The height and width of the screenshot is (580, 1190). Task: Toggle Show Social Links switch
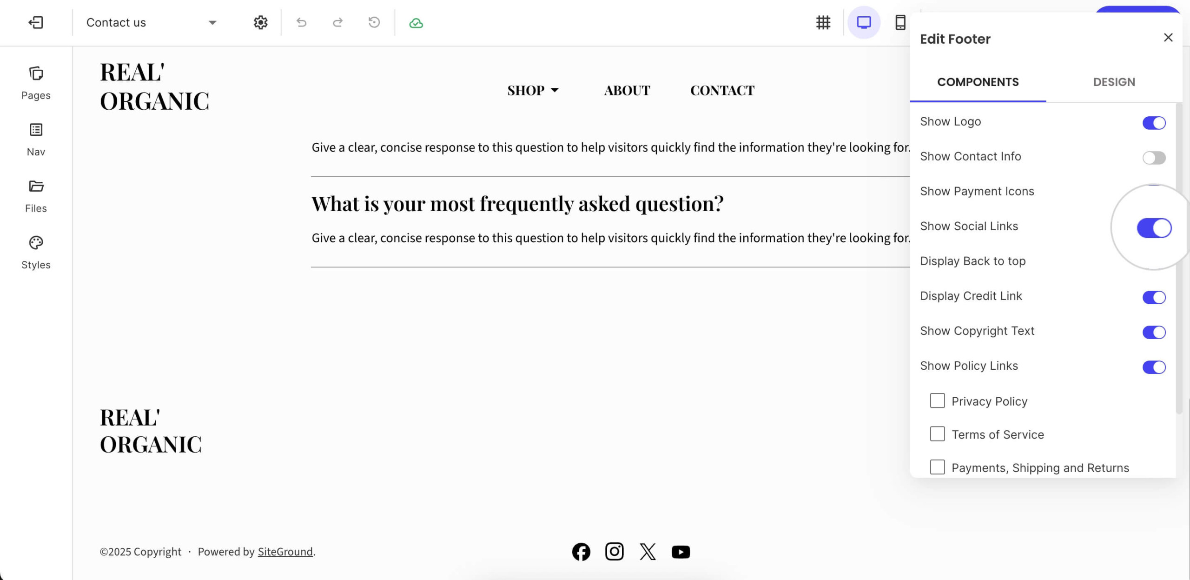[1154, 228]
